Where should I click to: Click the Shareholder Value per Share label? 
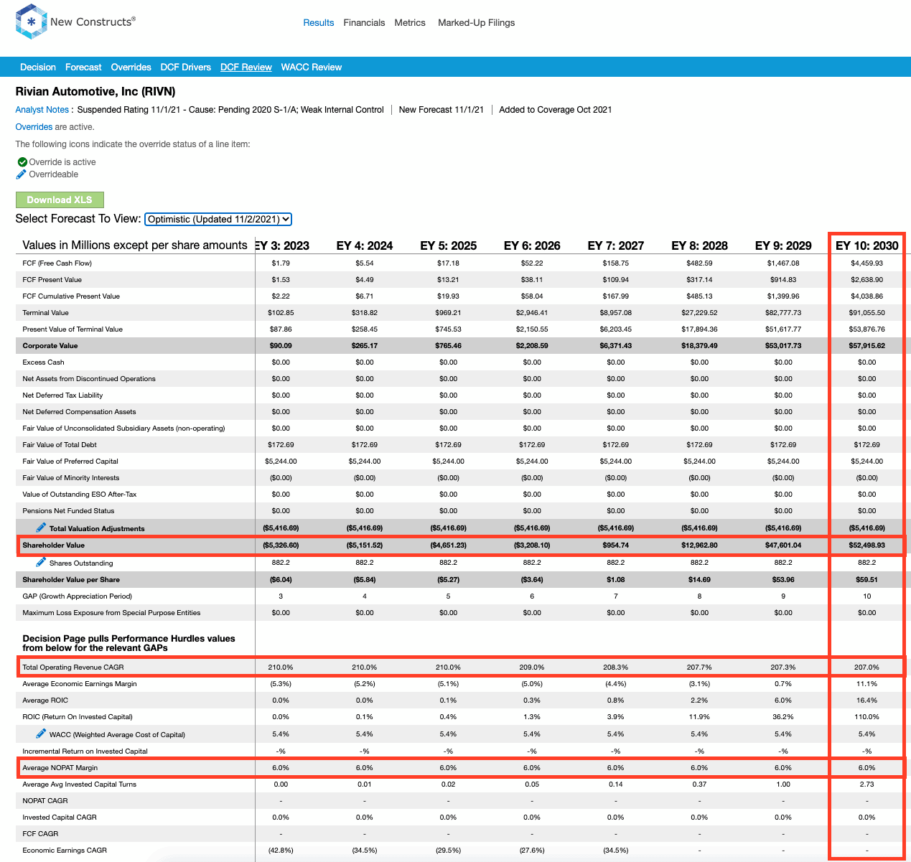tap(71, 580)
